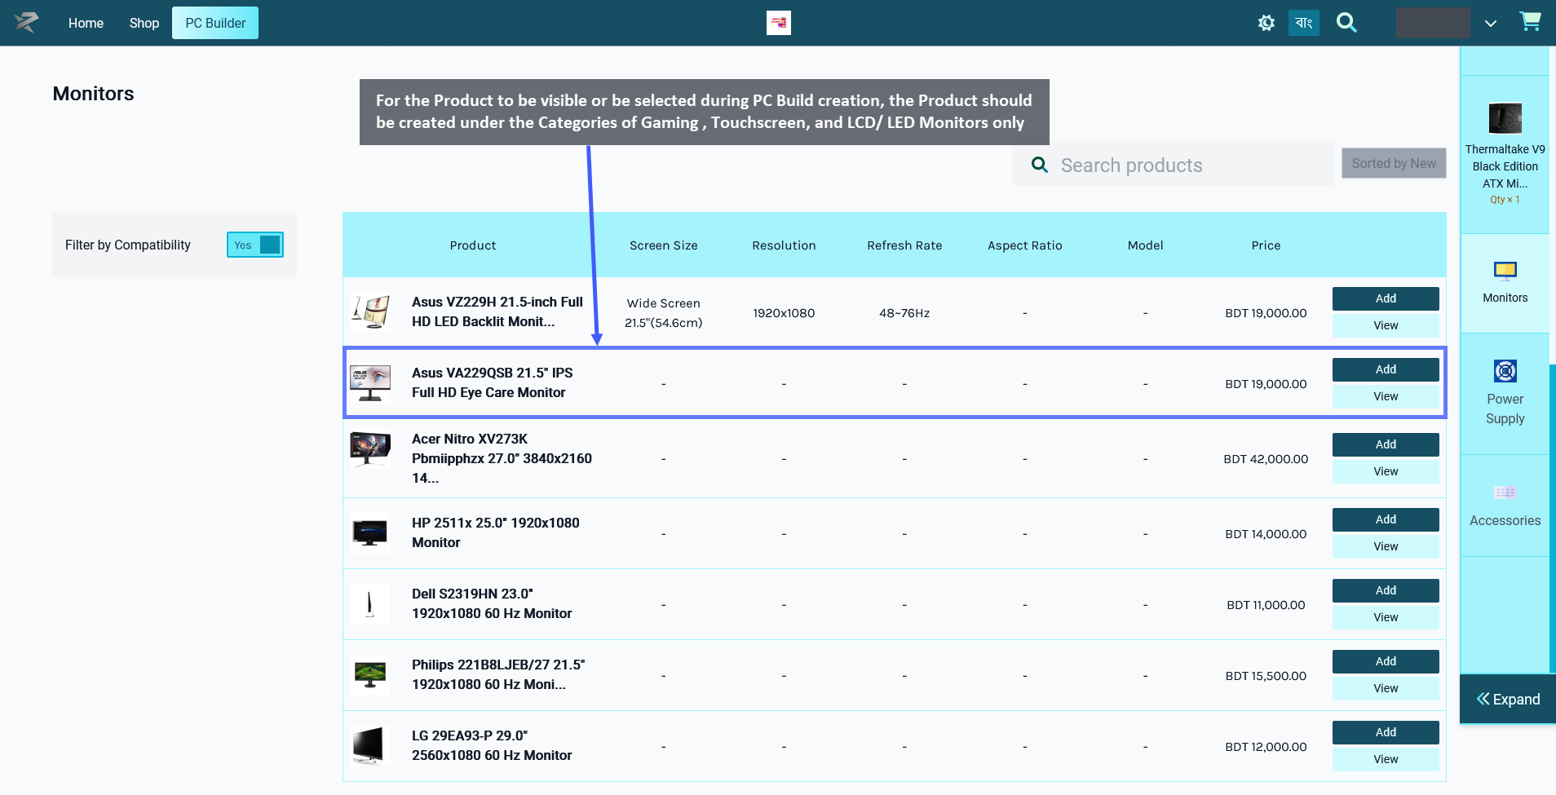Add Dell S2319HN monitor to build
Image resolution: width=1556 pixels, height=795 pixels.
(1386, 590)
